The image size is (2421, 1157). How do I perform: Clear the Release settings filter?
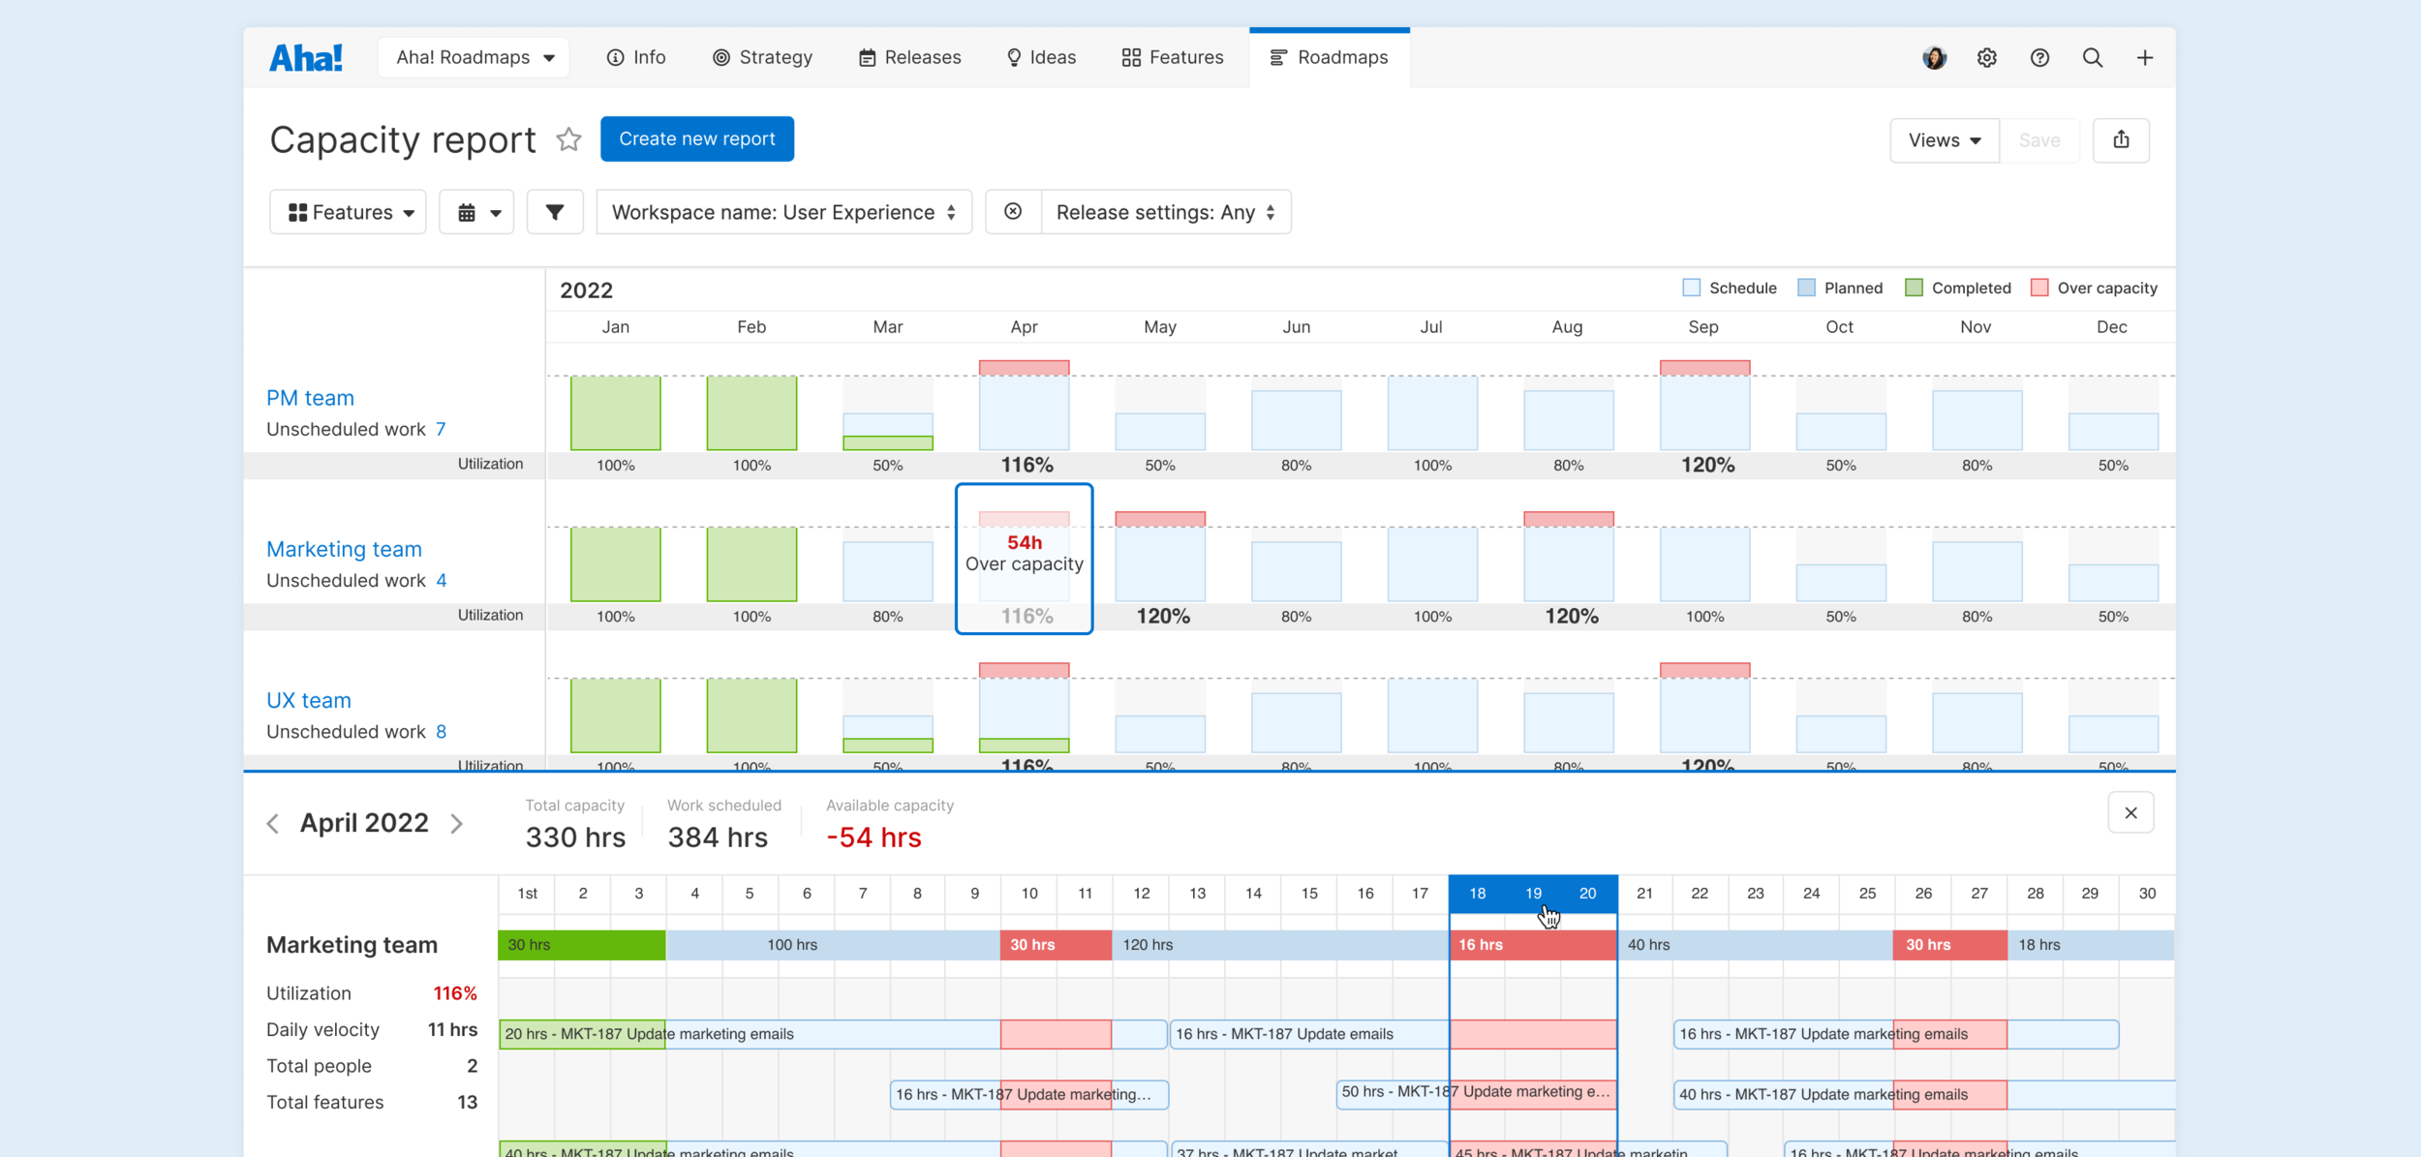coord(1013,212)
